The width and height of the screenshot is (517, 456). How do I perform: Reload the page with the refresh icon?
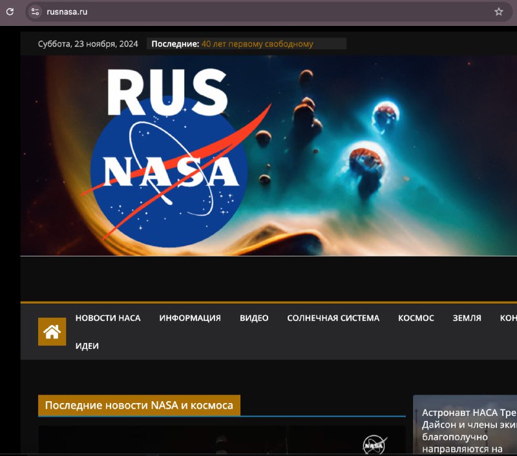point(10,12)
